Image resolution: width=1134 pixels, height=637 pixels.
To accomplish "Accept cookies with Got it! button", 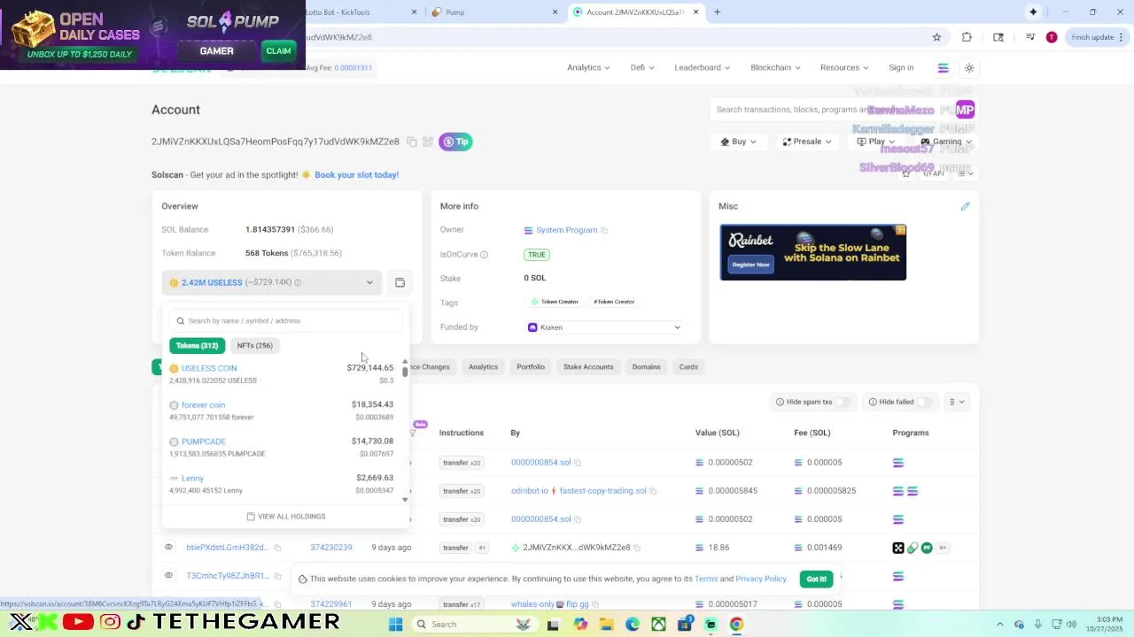I will click(x=816, y=579).
